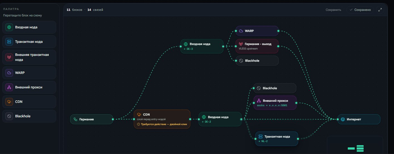The height and width of the screenshot is (154, 394).
Task: Click input port of Транзитная нода NL-2
Action: click(x=256, y=139)
